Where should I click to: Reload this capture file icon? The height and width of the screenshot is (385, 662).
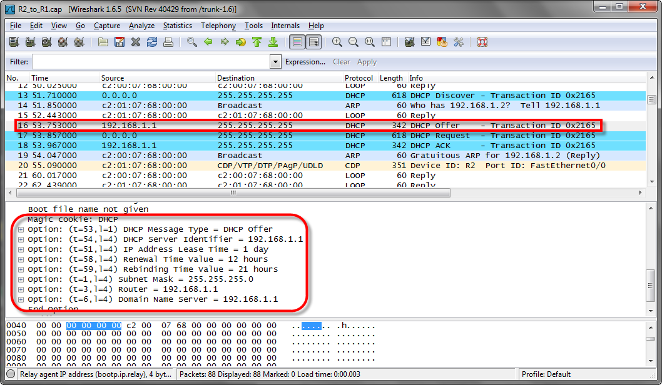(152, 42)
